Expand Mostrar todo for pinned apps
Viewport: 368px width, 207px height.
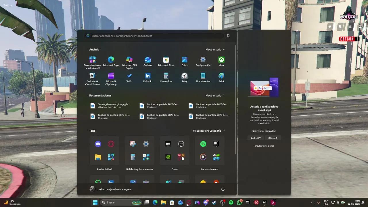(215, 49)
